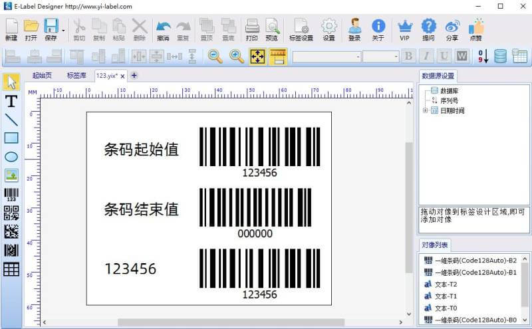532x329 pixels.
Task: Open the font name combo box
Action: click(x=327, y=56)
